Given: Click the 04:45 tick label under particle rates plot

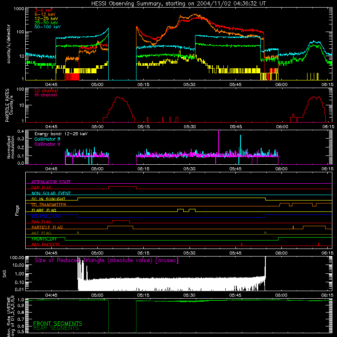Looking at the screenshot, I should click(51, 127).
